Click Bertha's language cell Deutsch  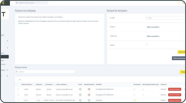[x=163, y=89]
